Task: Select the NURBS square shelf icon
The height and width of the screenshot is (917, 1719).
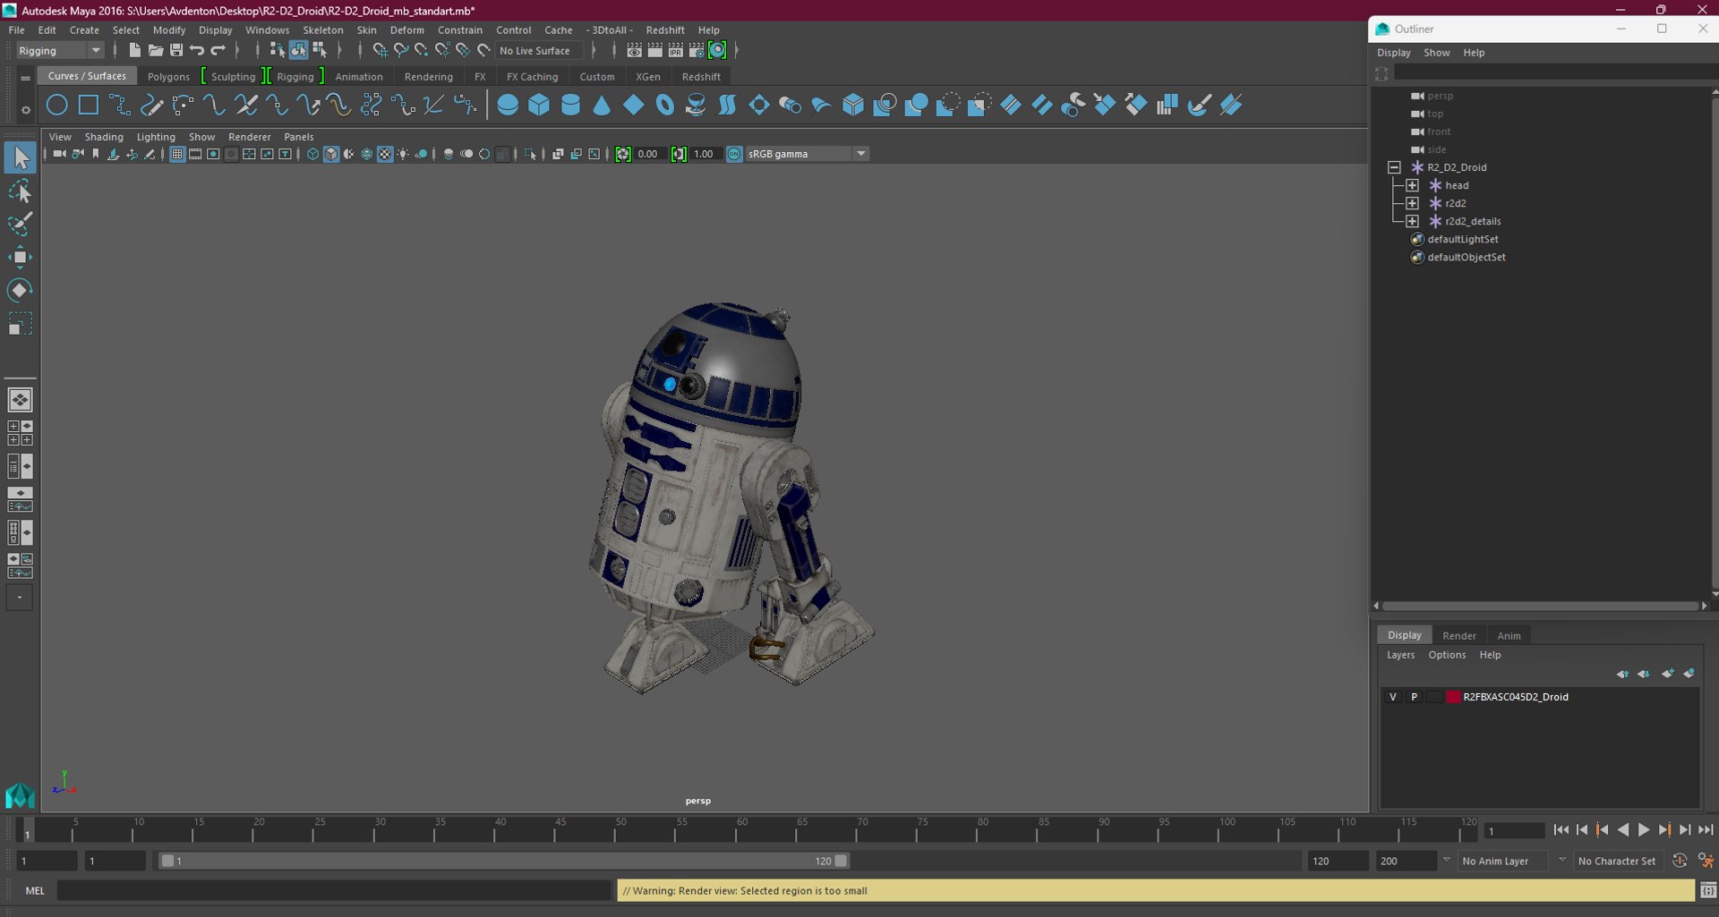Action: pyautogui.click(x=89, y=106)
